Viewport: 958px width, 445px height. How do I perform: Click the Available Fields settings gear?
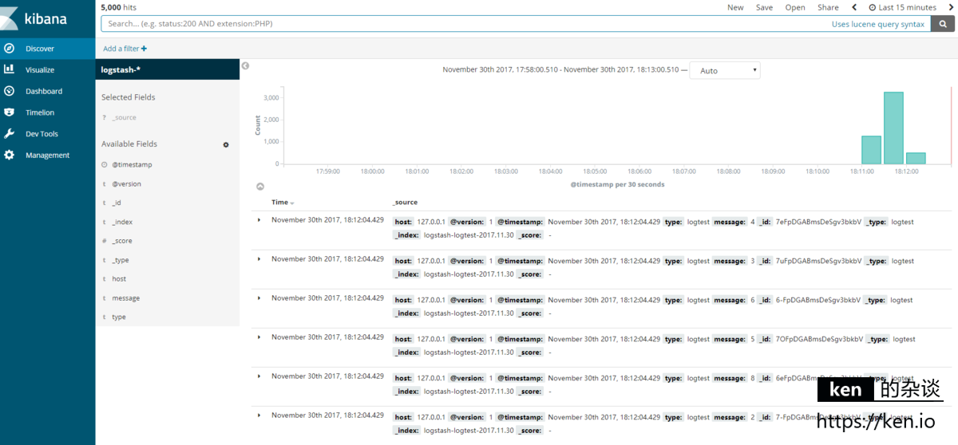point(226,144)
